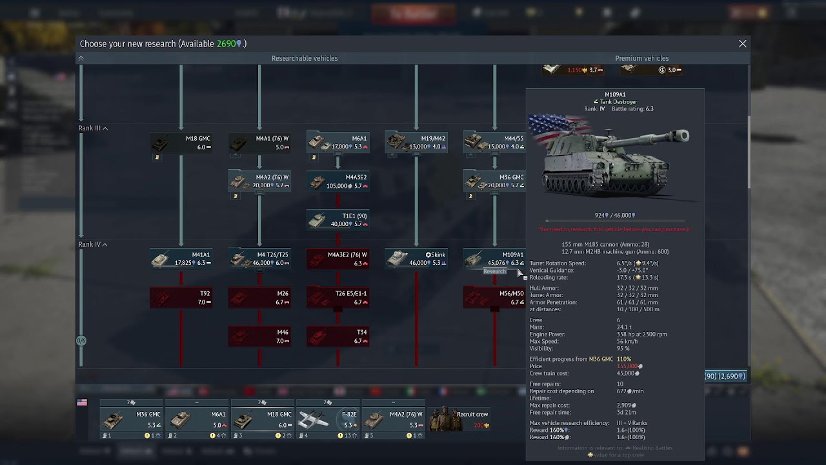826x465 pixels.
Task: Click the M109A1 research progress bar
Action: tap(615, 221)
